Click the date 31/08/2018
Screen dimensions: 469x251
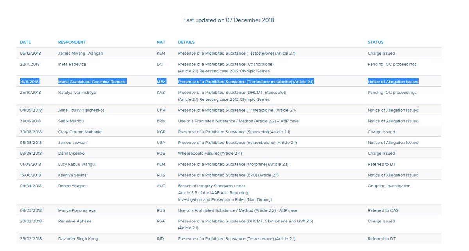pos(31,121)
